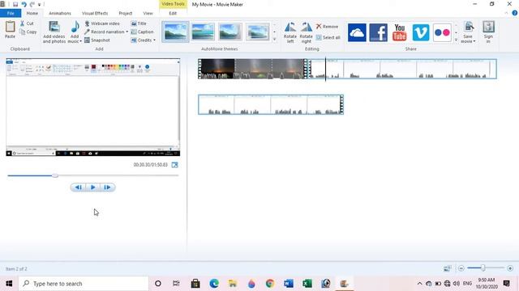Play the movie preview

pyautogui.click(x=93, y=188)
